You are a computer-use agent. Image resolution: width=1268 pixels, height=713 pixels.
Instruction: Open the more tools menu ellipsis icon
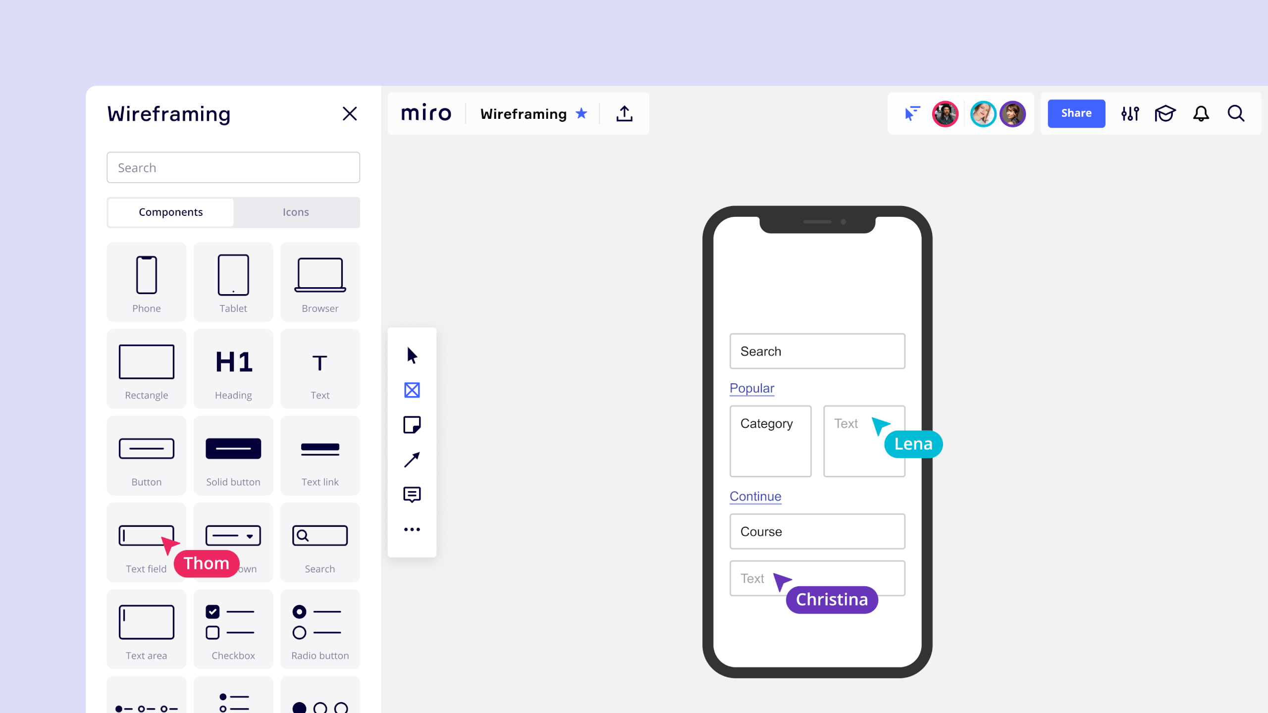pos(411,529)
